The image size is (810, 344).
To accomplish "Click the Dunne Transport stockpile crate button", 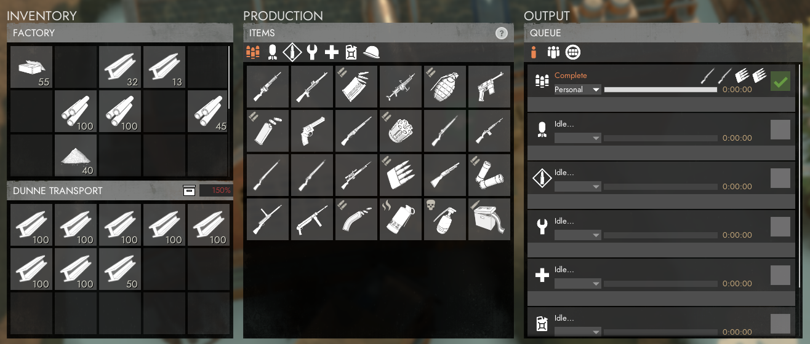I will coord(189,190).
